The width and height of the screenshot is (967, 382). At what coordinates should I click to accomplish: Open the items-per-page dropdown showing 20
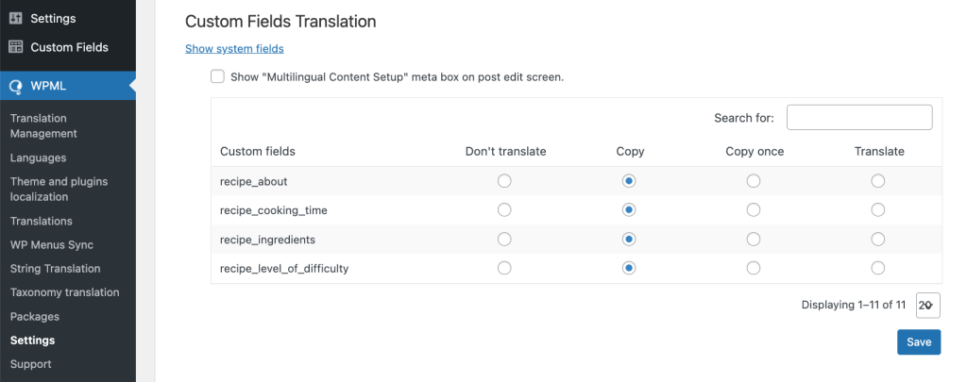pos(928,305)
